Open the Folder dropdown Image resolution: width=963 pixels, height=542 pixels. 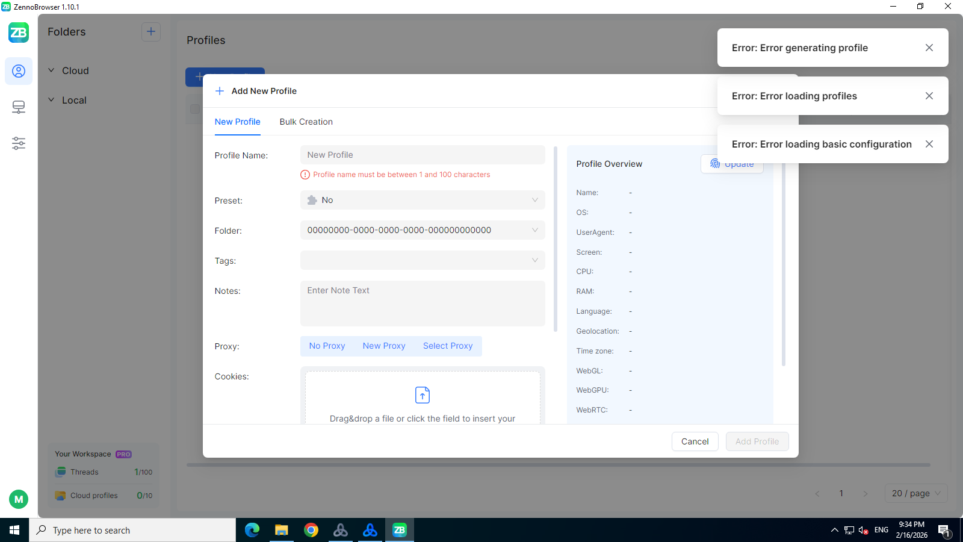click(423, 230)
